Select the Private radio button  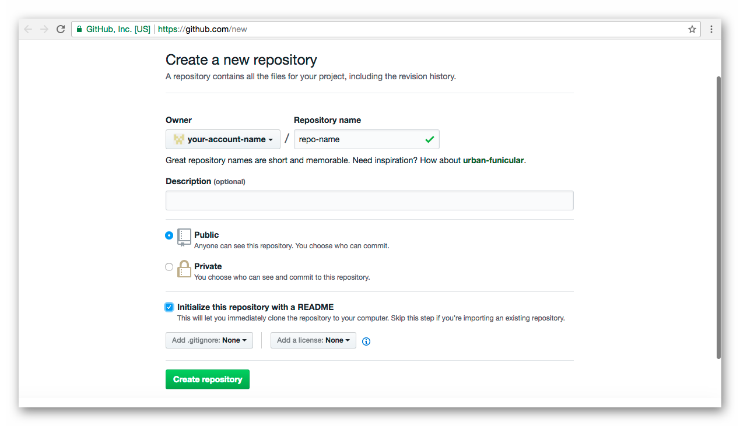tap(169, 267)
